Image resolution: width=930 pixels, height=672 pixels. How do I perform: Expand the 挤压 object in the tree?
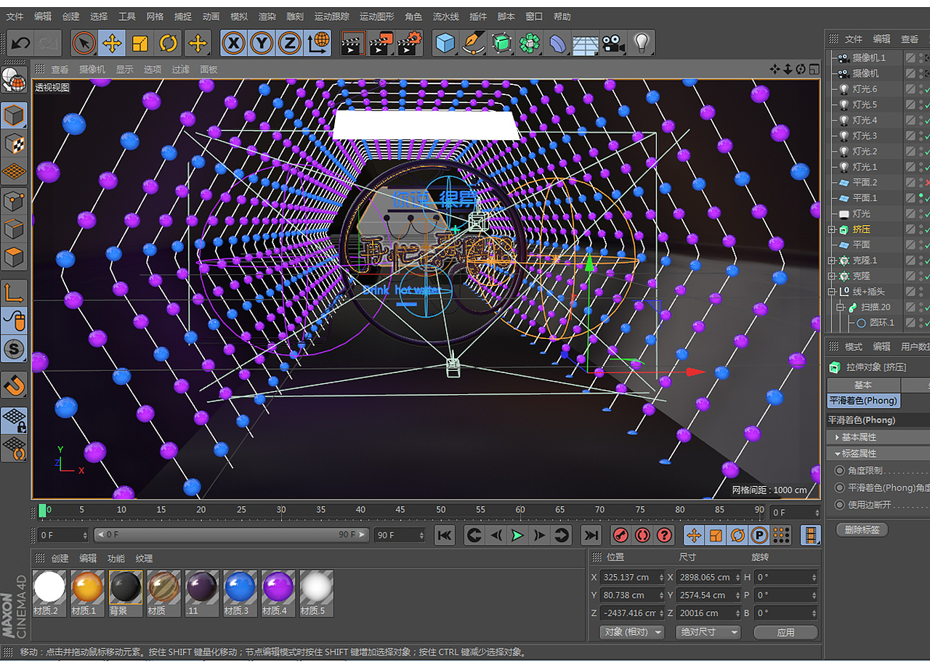(x=832, y=229)
